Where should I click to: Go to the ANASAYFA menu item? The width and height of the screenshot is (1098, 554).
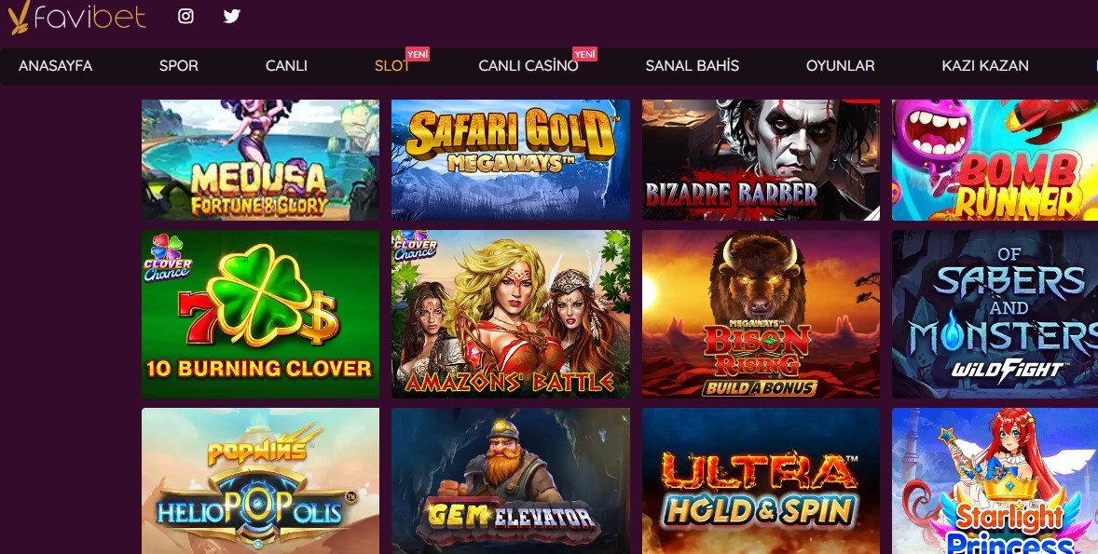pos(55,66)
